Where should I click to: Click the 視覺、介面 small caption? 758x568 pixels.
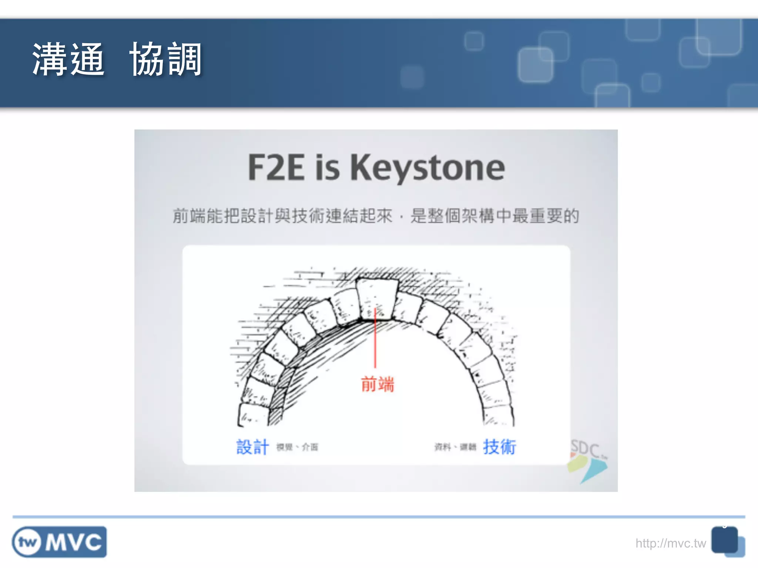tap(297, 447)
